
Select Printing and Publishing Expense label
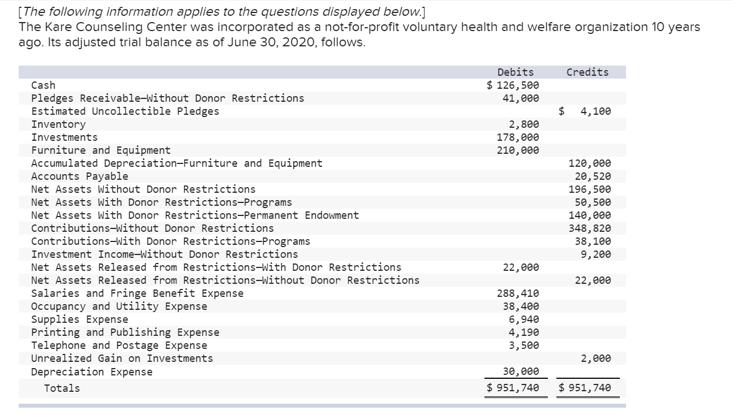tap(125, 332)
